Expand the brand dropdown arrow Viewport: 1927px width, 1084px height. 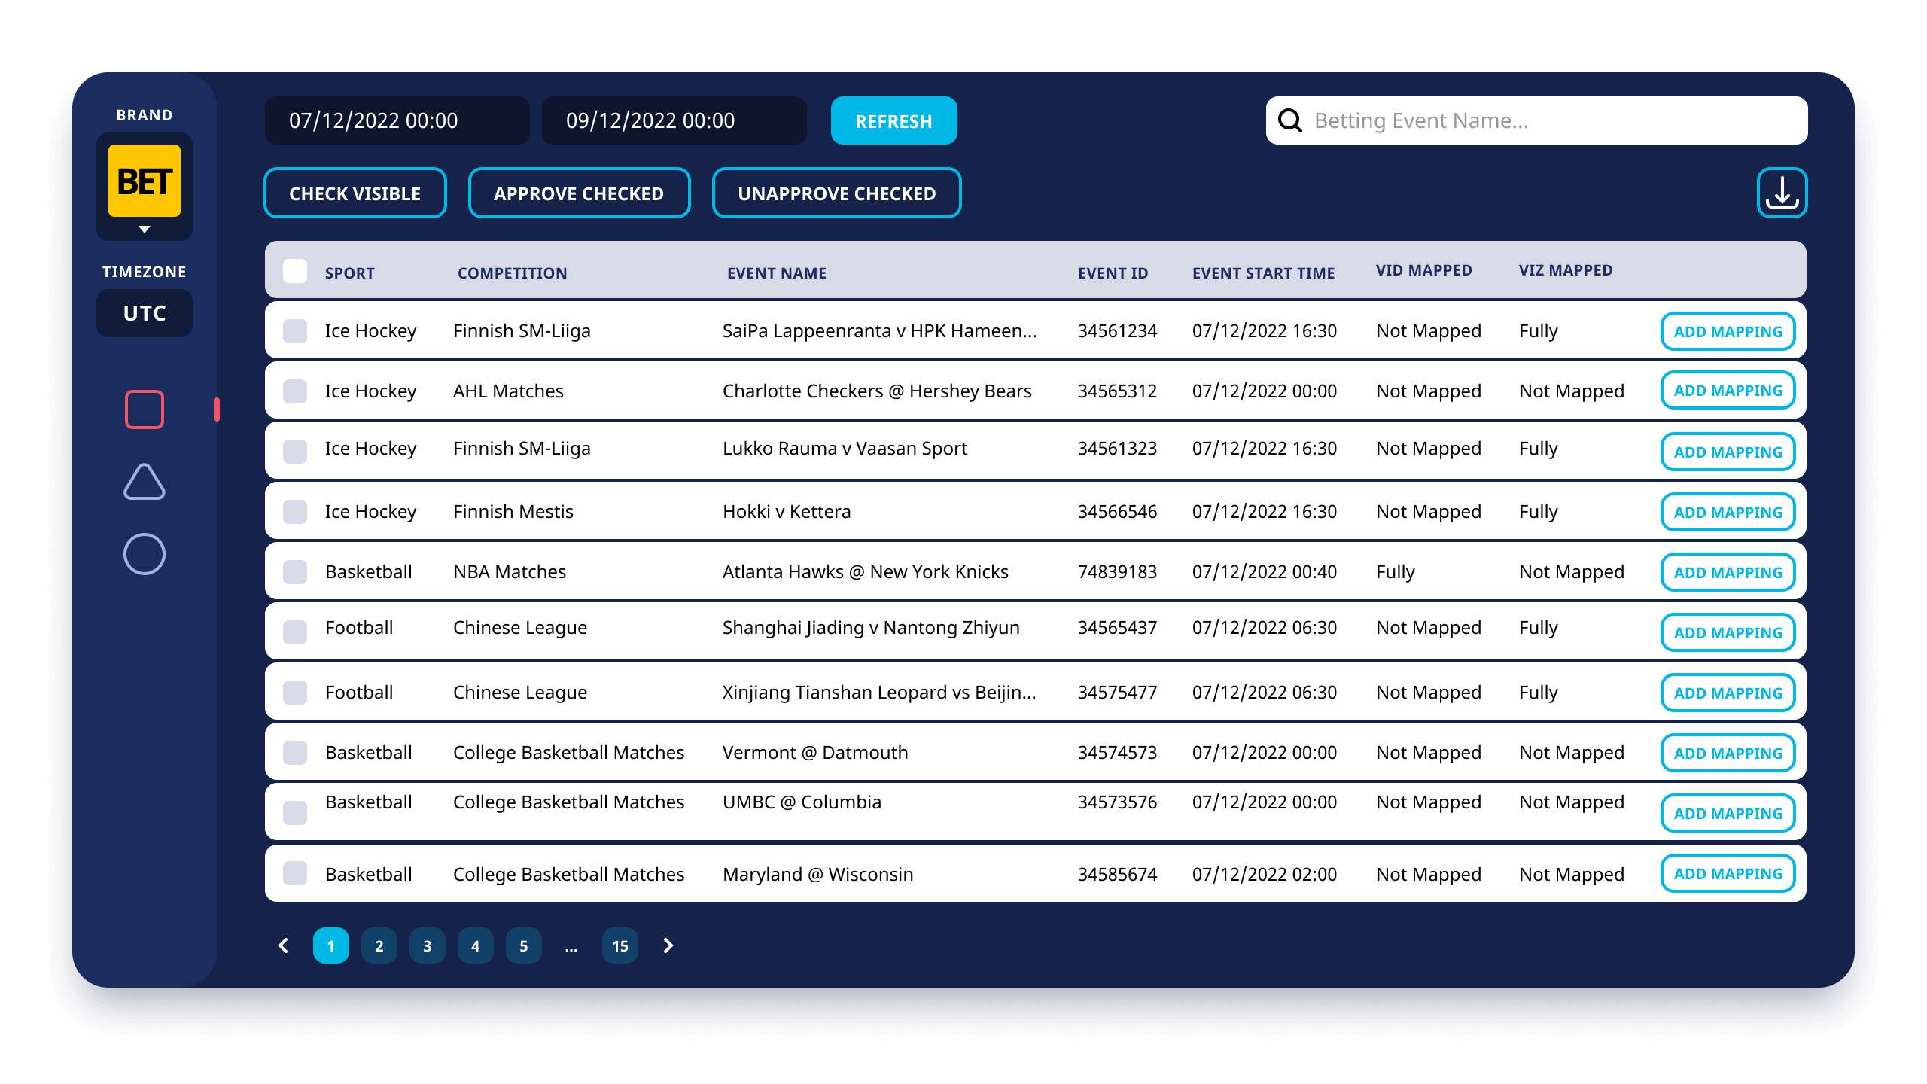[x=145, y=230]
